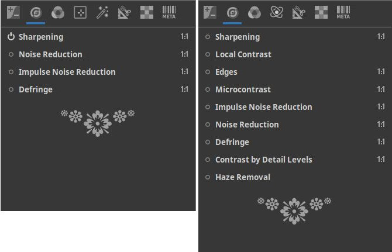
Task: Select the Detail tab icon in the right panel
Action: point(232,12)
